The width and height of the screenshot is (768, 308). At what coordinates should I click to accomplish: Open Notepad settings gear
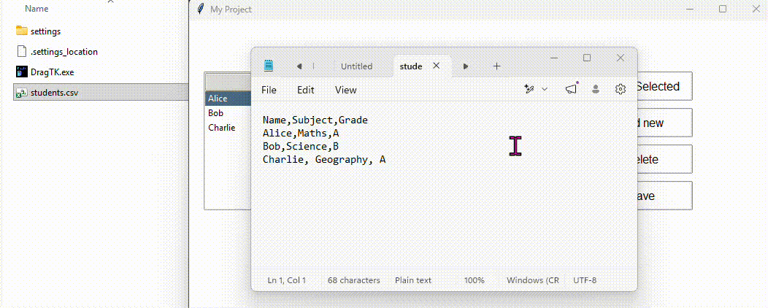pos(620,89)
